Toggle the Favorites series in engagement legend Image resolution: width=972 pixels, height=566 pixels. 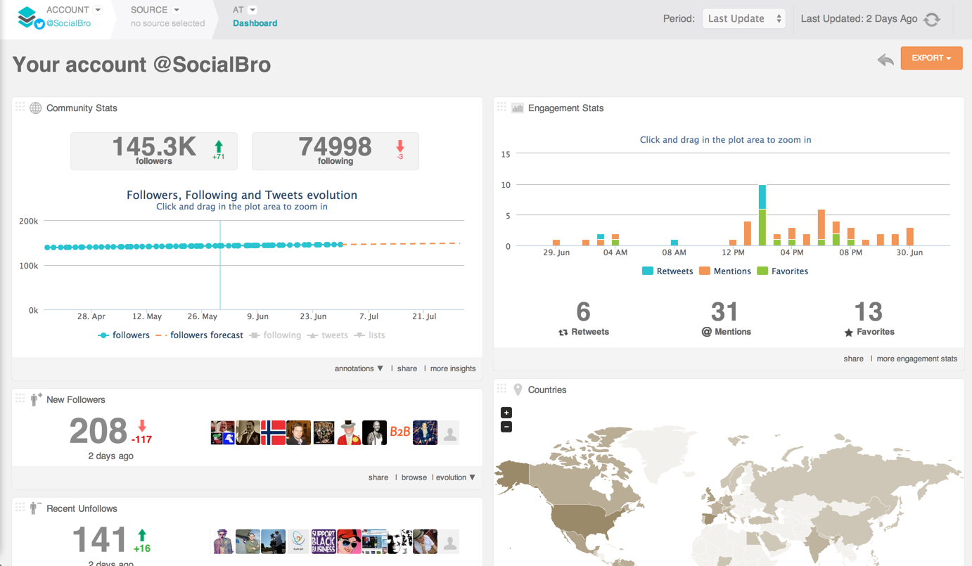click(x=783, y=271)
